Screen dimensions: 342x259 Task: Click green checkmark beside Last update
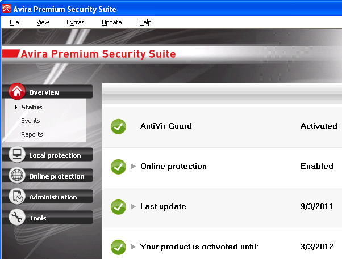coord(118,207)
